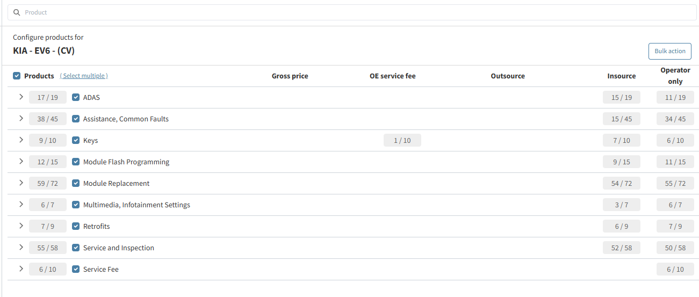Click the Gross price column header
Screen dimensions: 699x297
pyautogui.click(x=290, y=76)
